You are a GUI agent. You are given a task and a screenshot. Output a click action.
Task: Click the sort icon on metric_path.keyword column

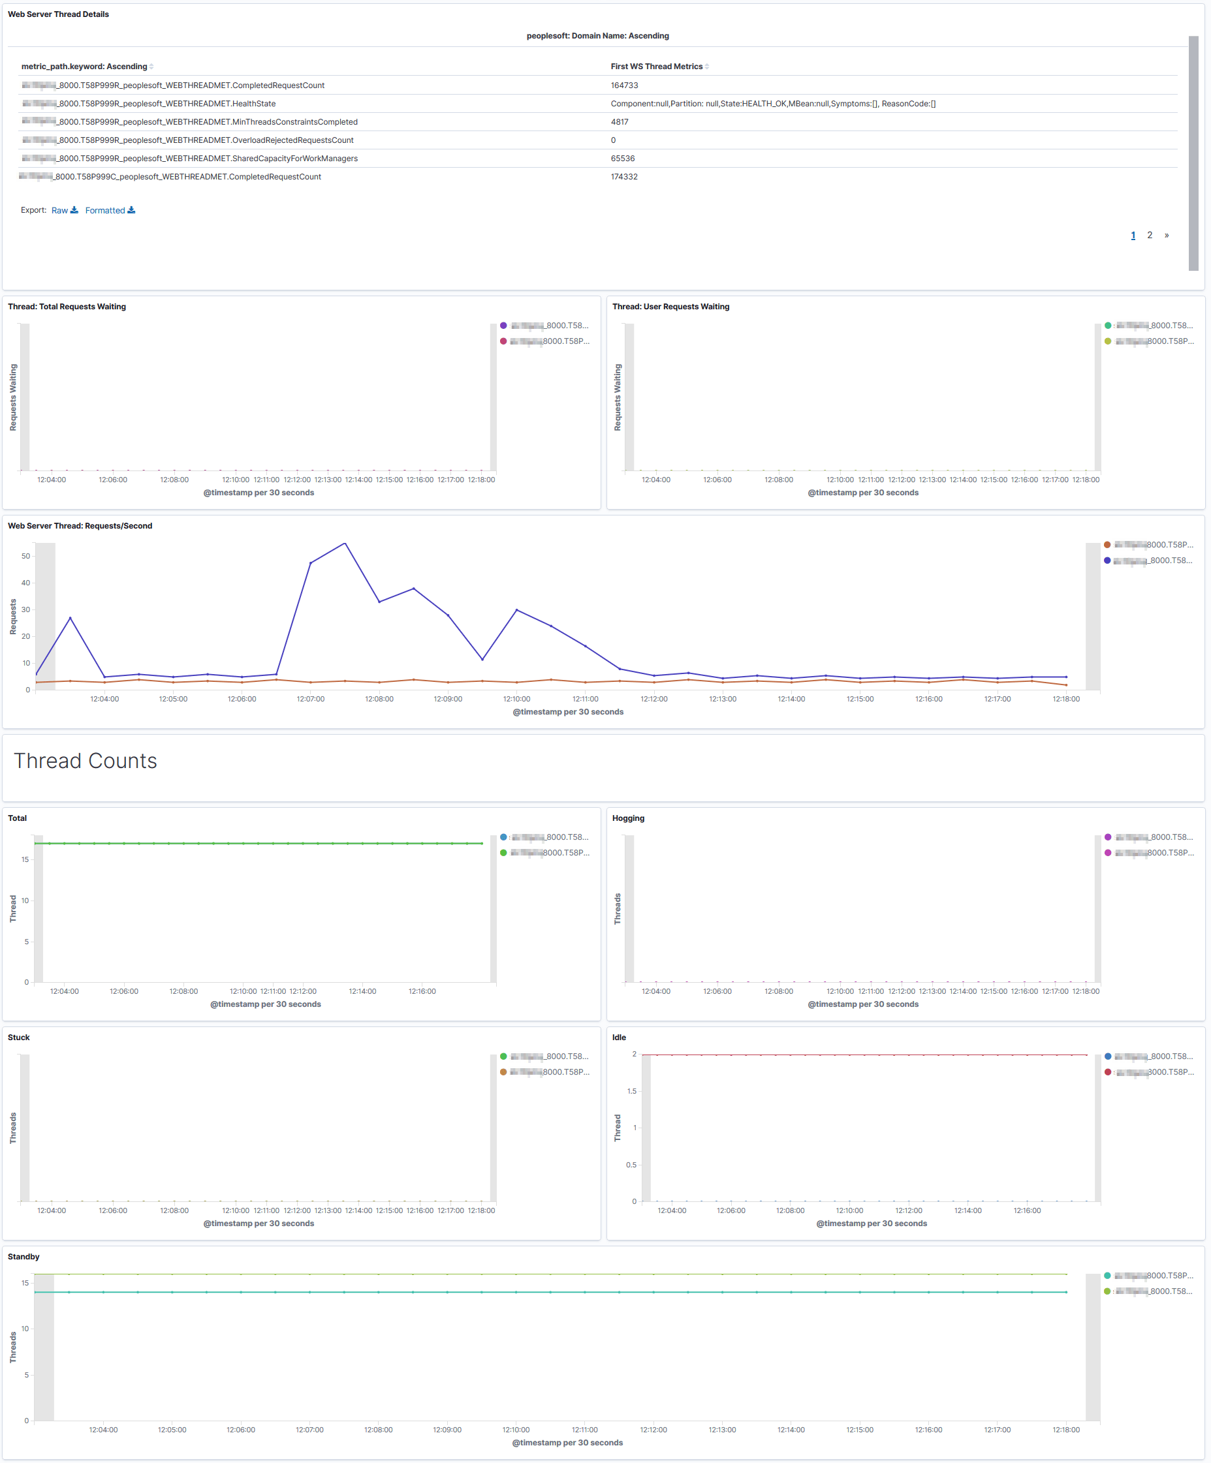coord(151,66)
